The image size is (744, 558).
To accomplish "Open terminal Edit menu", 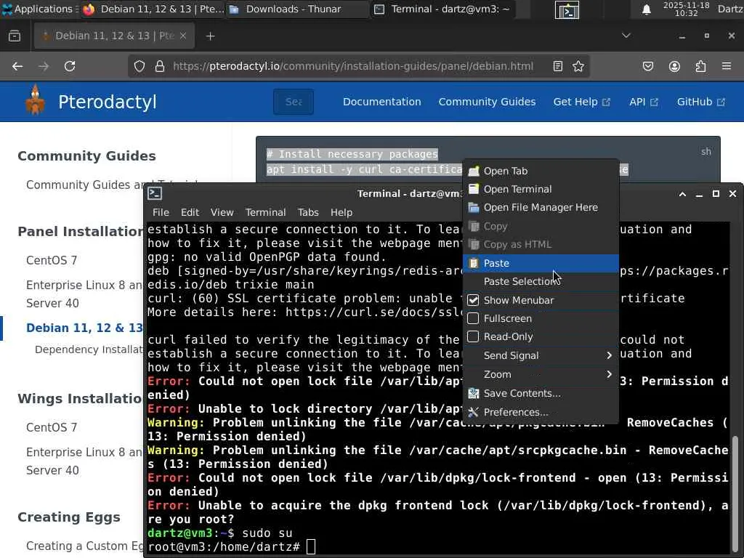I will click(x=190, y=212).
